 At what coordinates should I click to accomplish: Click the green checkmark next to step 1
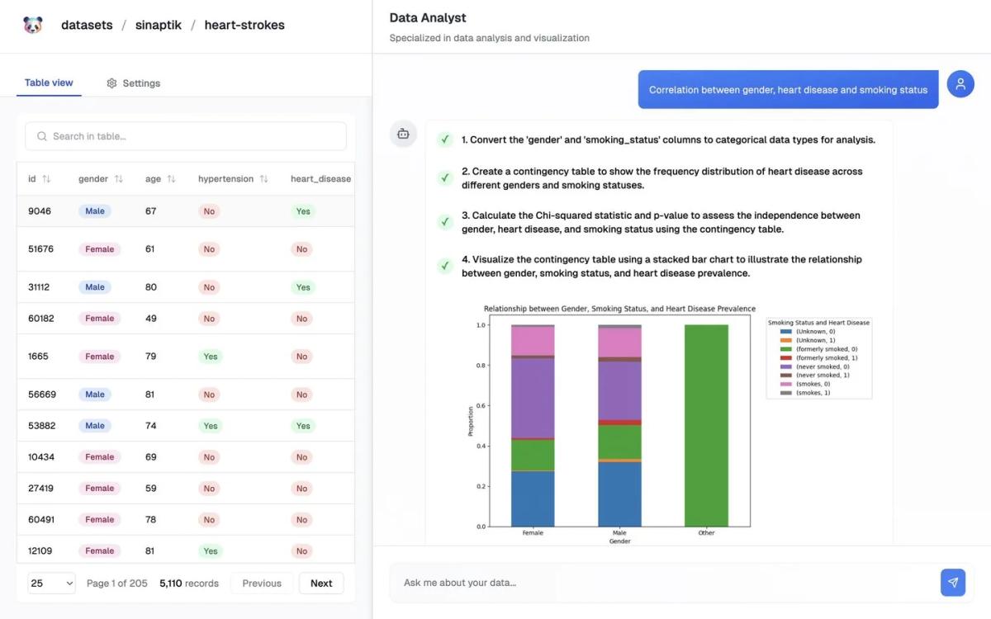[444, 139]
